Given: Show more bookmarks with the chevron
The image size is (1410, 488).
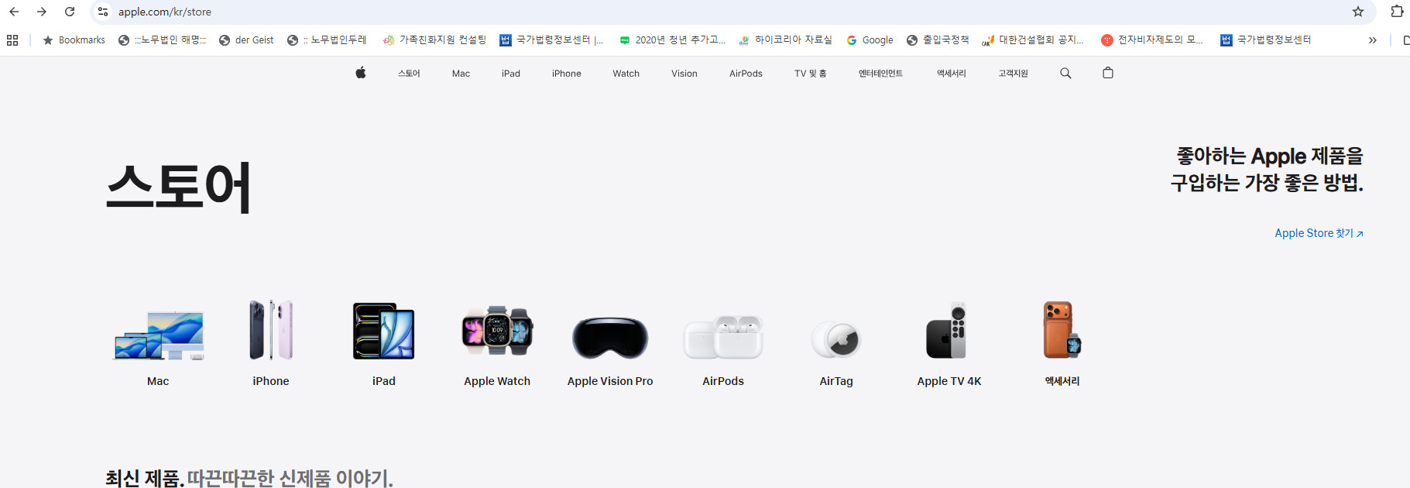Looking at the screenshot, I should point(1372,40).
